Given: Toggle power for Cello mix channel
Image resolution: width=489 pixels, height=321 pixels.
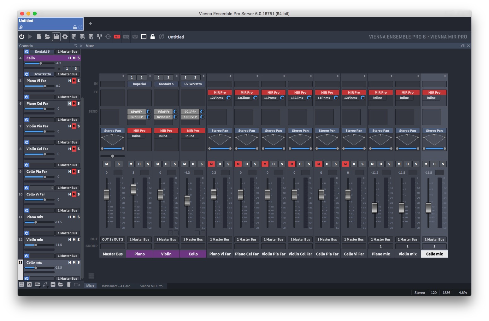Looking at the screenshot, I should [27, 278].
